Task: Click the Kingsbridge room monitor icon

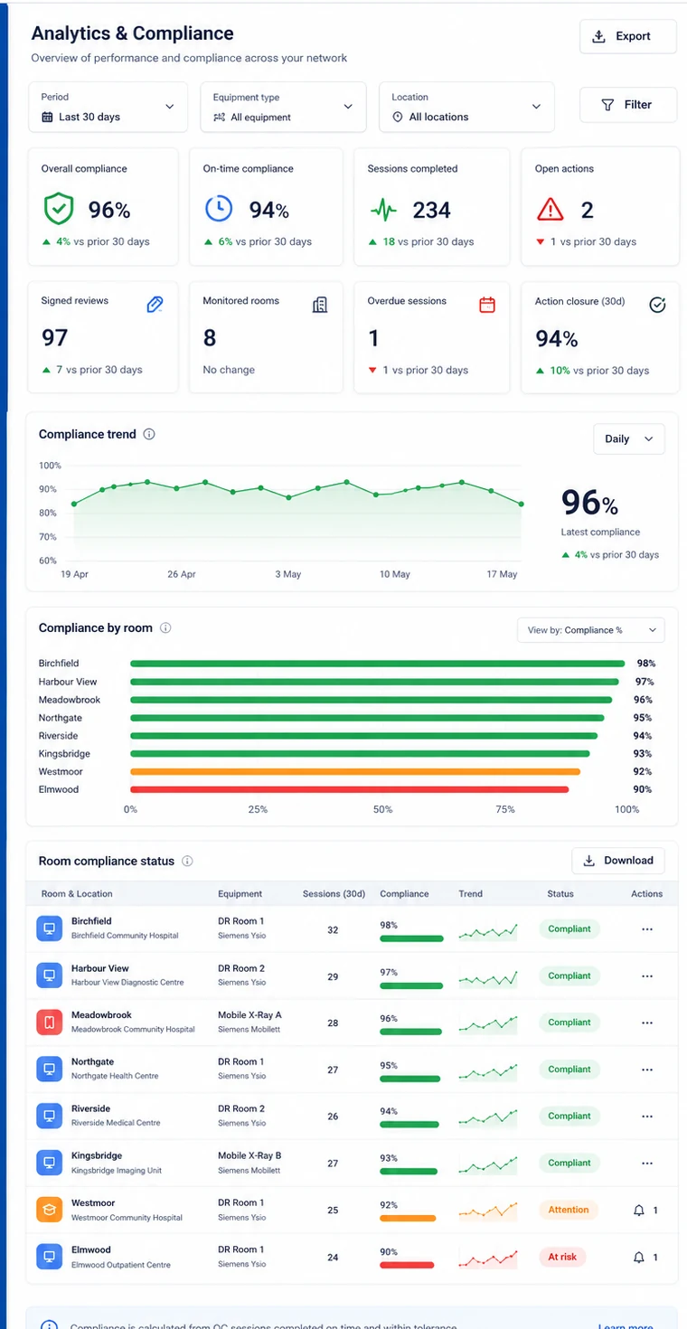Action: 49,1163
